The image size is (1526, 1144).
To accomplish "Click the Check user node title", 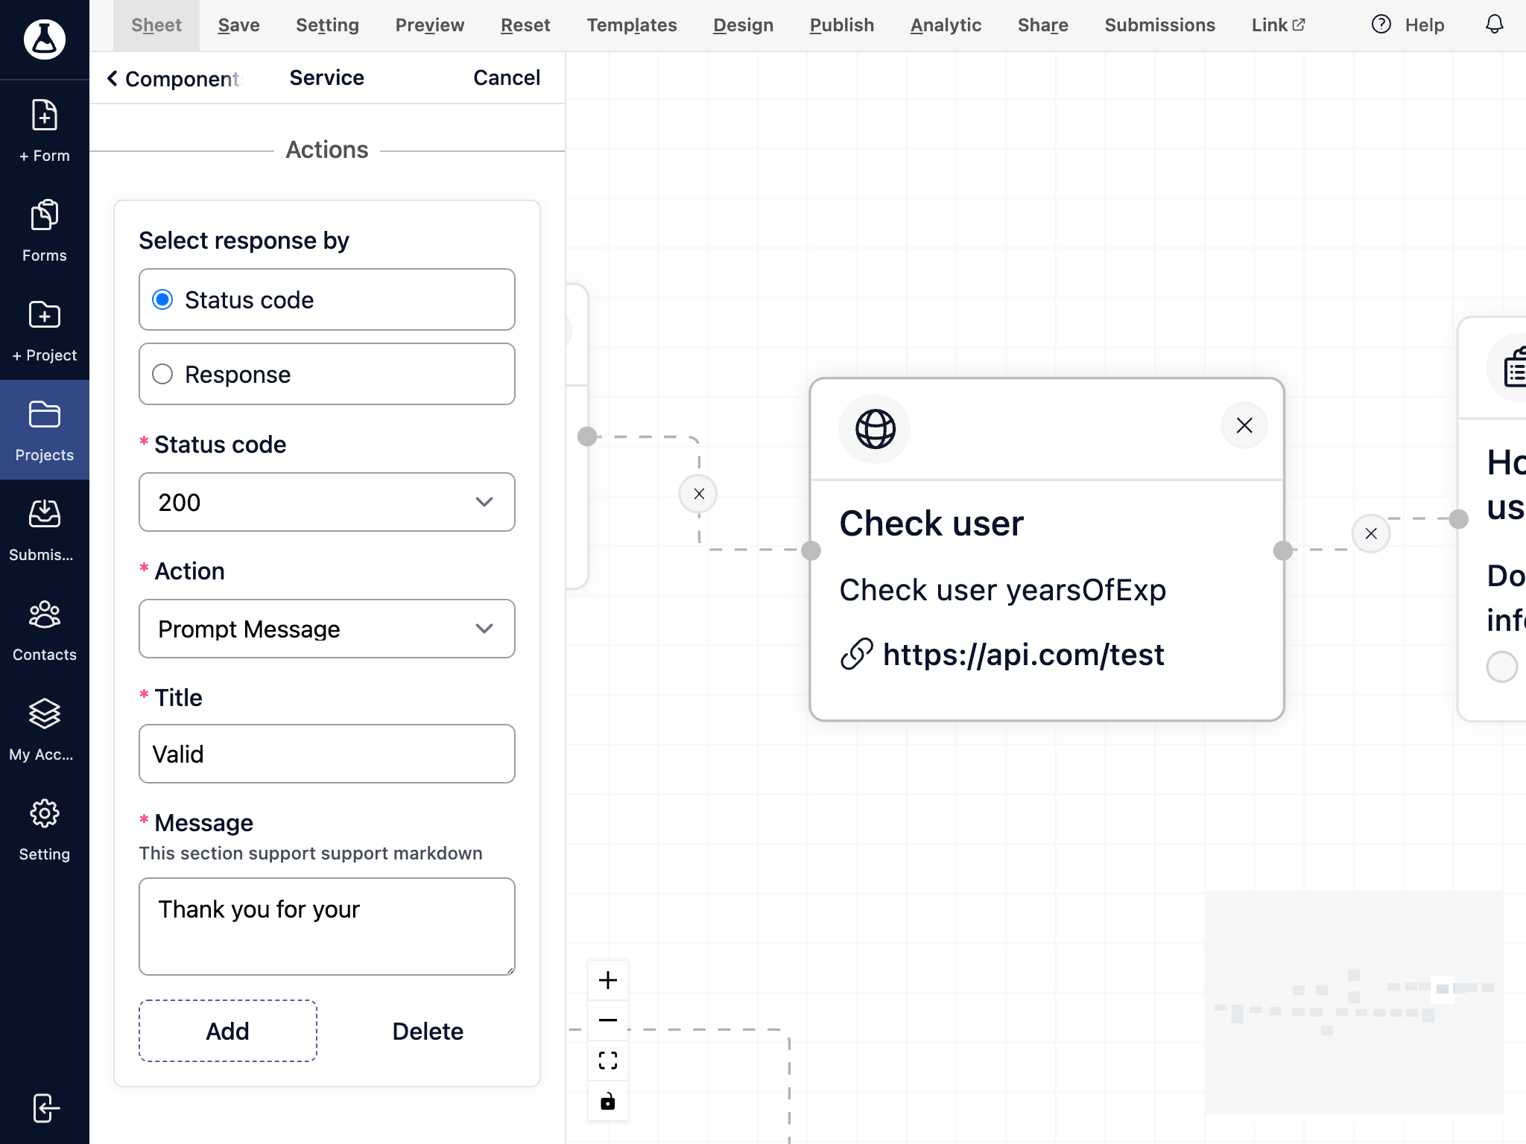I will (x=931, y=523).
